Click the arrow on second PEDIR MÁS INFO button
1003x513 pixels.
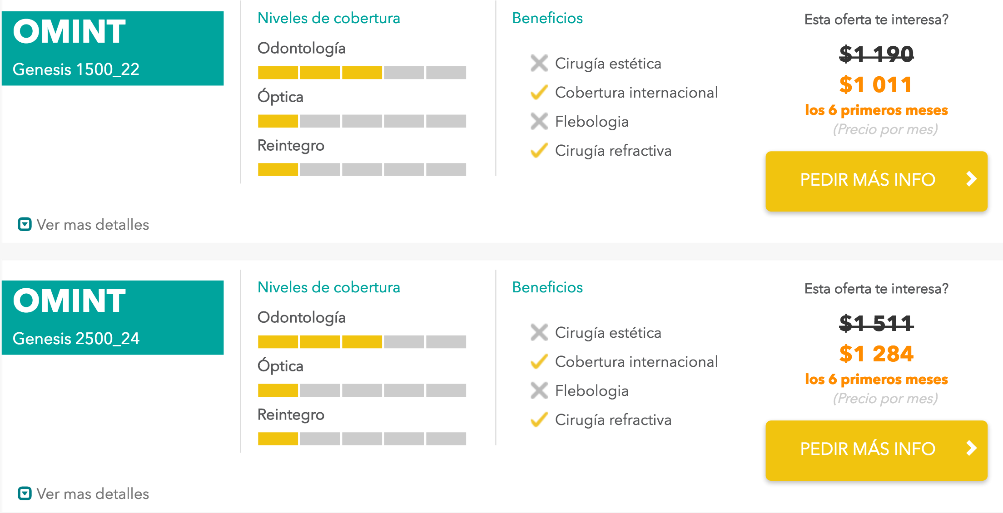[x=971, y=449]
